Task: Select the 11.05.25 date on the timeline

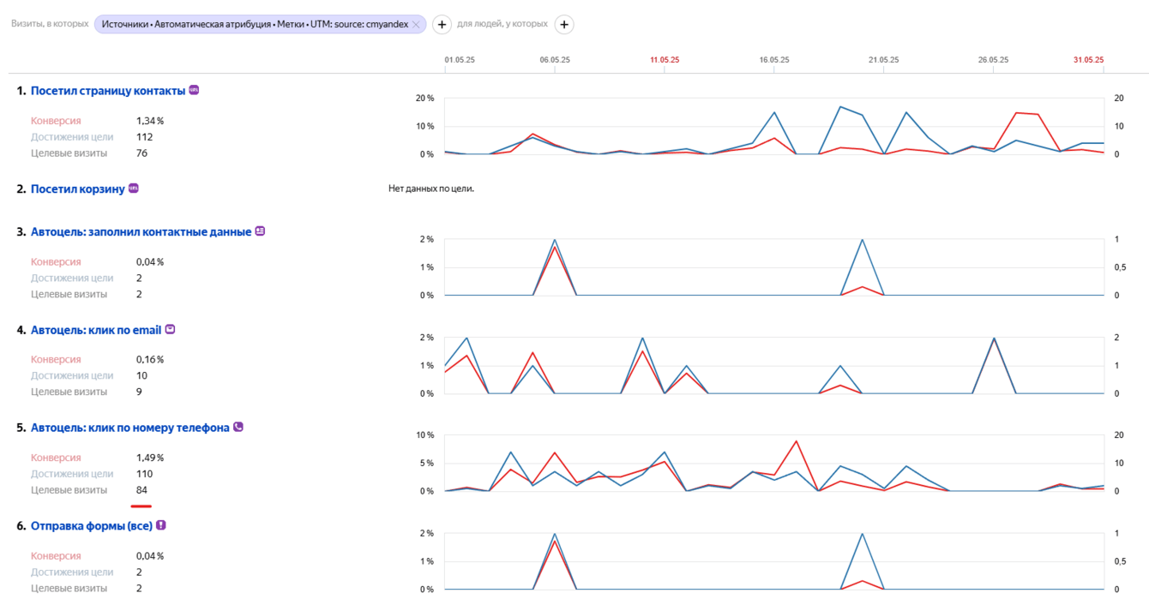Action: 665,60
